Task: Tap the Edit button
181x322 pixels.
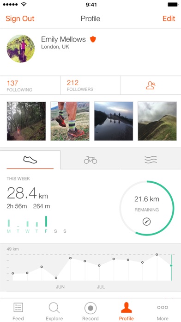Action: [x=169, y=19]
